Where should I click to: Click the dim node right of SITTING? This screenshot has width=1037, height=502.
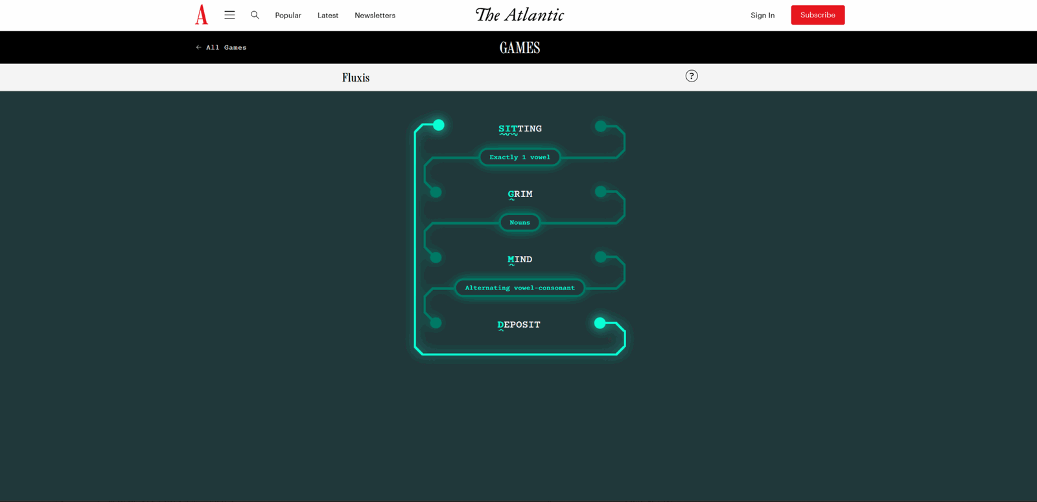(601, 126)
